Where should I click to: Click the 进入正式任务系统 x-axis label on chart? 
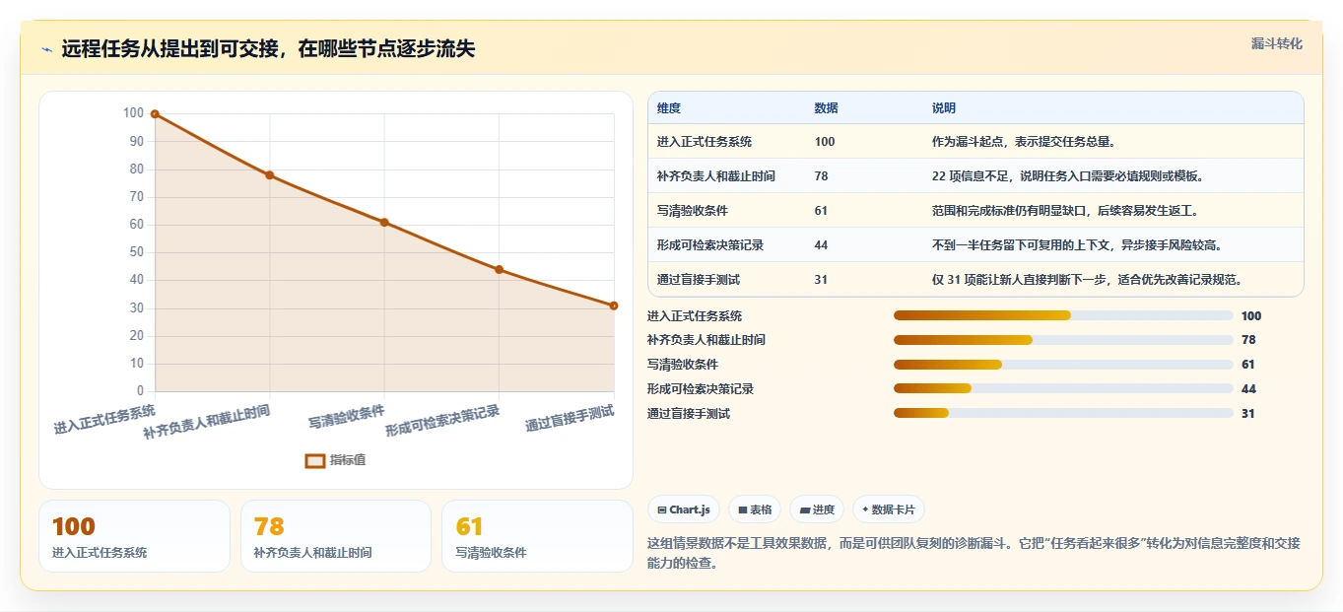[x=104, y=419]
